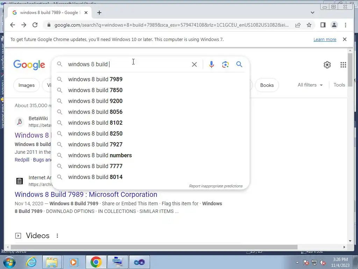This screenshot has height=269, width=358.
Task: Open the Learn more link
Action: 325,39
